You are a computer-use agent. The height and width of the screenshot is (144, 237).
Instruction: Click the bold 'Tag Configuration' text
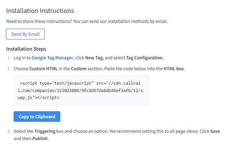(x=144, y=58)
